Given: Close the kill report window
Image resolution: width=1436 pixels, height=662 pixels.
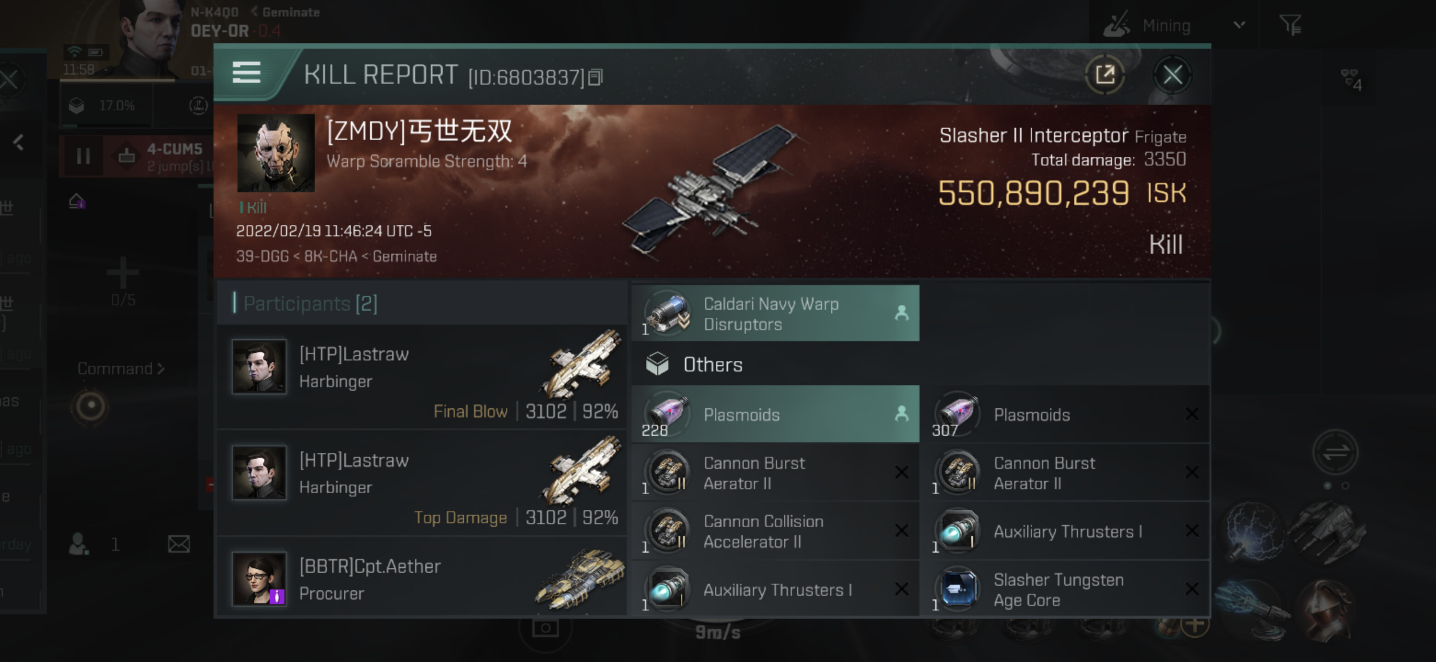Looking at the screenshot, I should point(1172,75).
